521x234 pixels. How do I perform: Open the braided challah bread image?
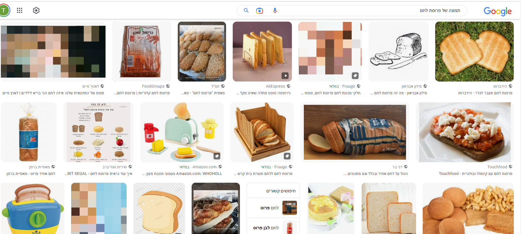tap(216, 208)
